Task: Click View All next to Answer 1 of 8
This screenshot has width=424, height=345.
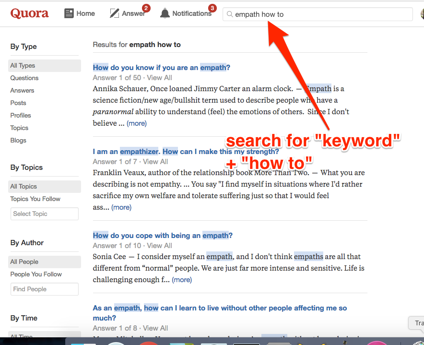Action: [155, 328]
